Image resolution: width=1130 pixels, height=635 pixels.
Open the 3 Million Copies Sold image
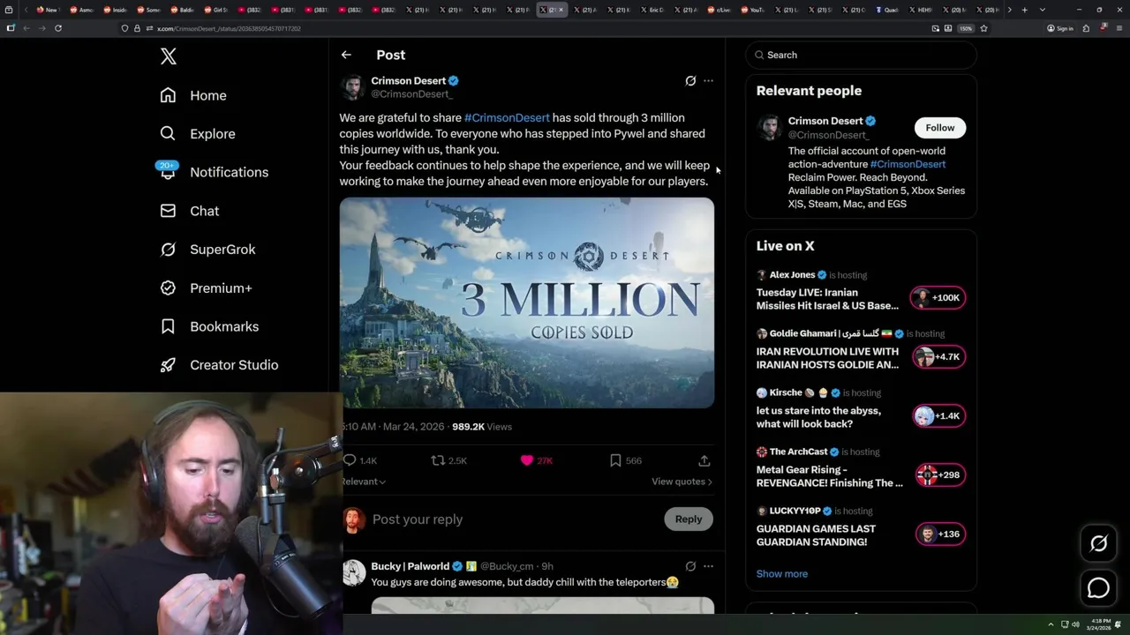click(x=527, y=303)
